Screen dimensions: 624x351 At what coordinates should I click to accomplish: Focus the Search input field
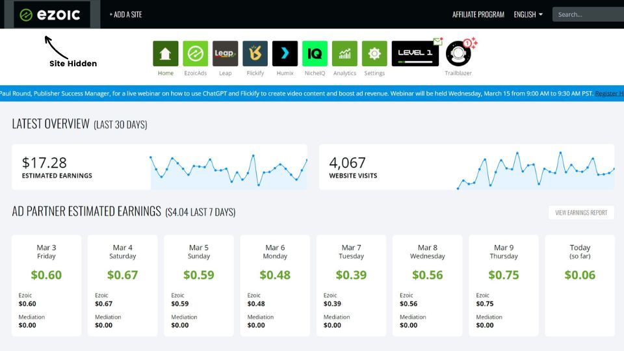coord(588,14)
